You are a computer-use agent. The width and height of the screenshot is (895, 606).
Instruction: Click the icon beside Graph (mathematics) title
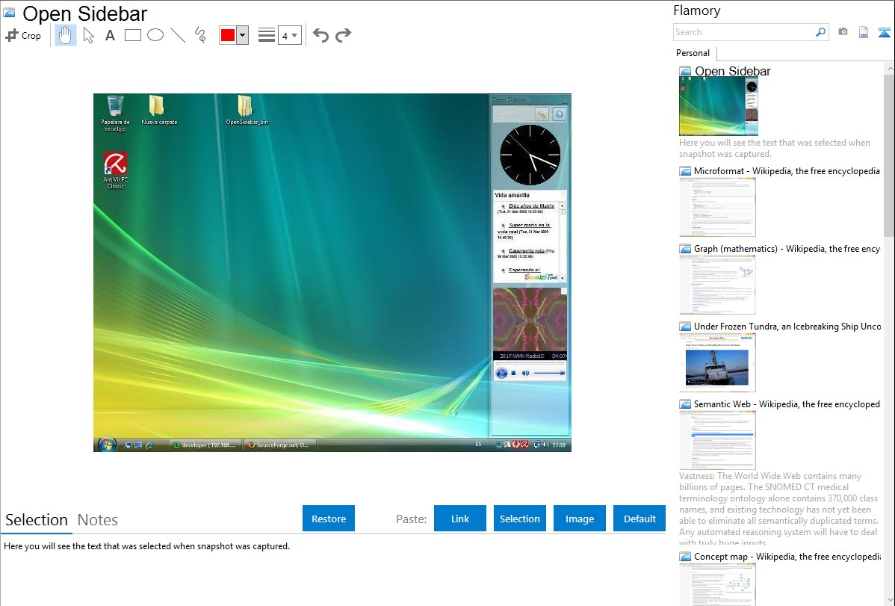685,249
